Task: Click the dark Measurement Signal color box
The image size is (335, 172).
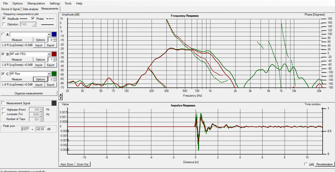Action: pos(54,103)
